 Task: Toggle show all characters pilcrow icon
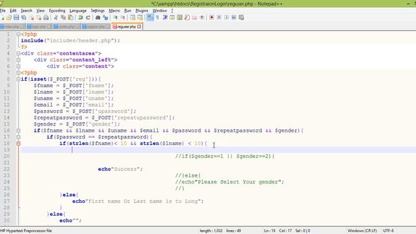pyautogui.click(x=157, y=18)
